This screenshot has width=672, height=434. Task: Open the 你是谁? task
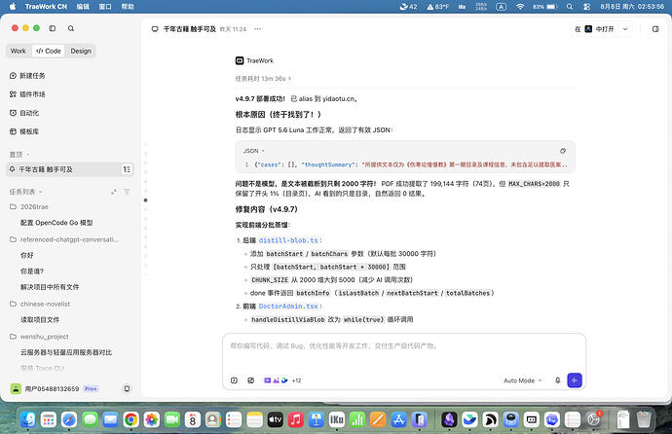[x=32, y=271]
